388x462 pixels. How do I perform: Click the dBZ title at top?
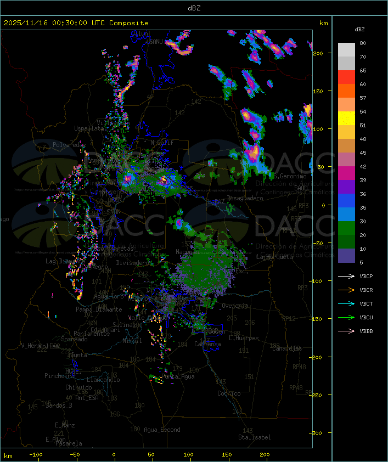194,8
